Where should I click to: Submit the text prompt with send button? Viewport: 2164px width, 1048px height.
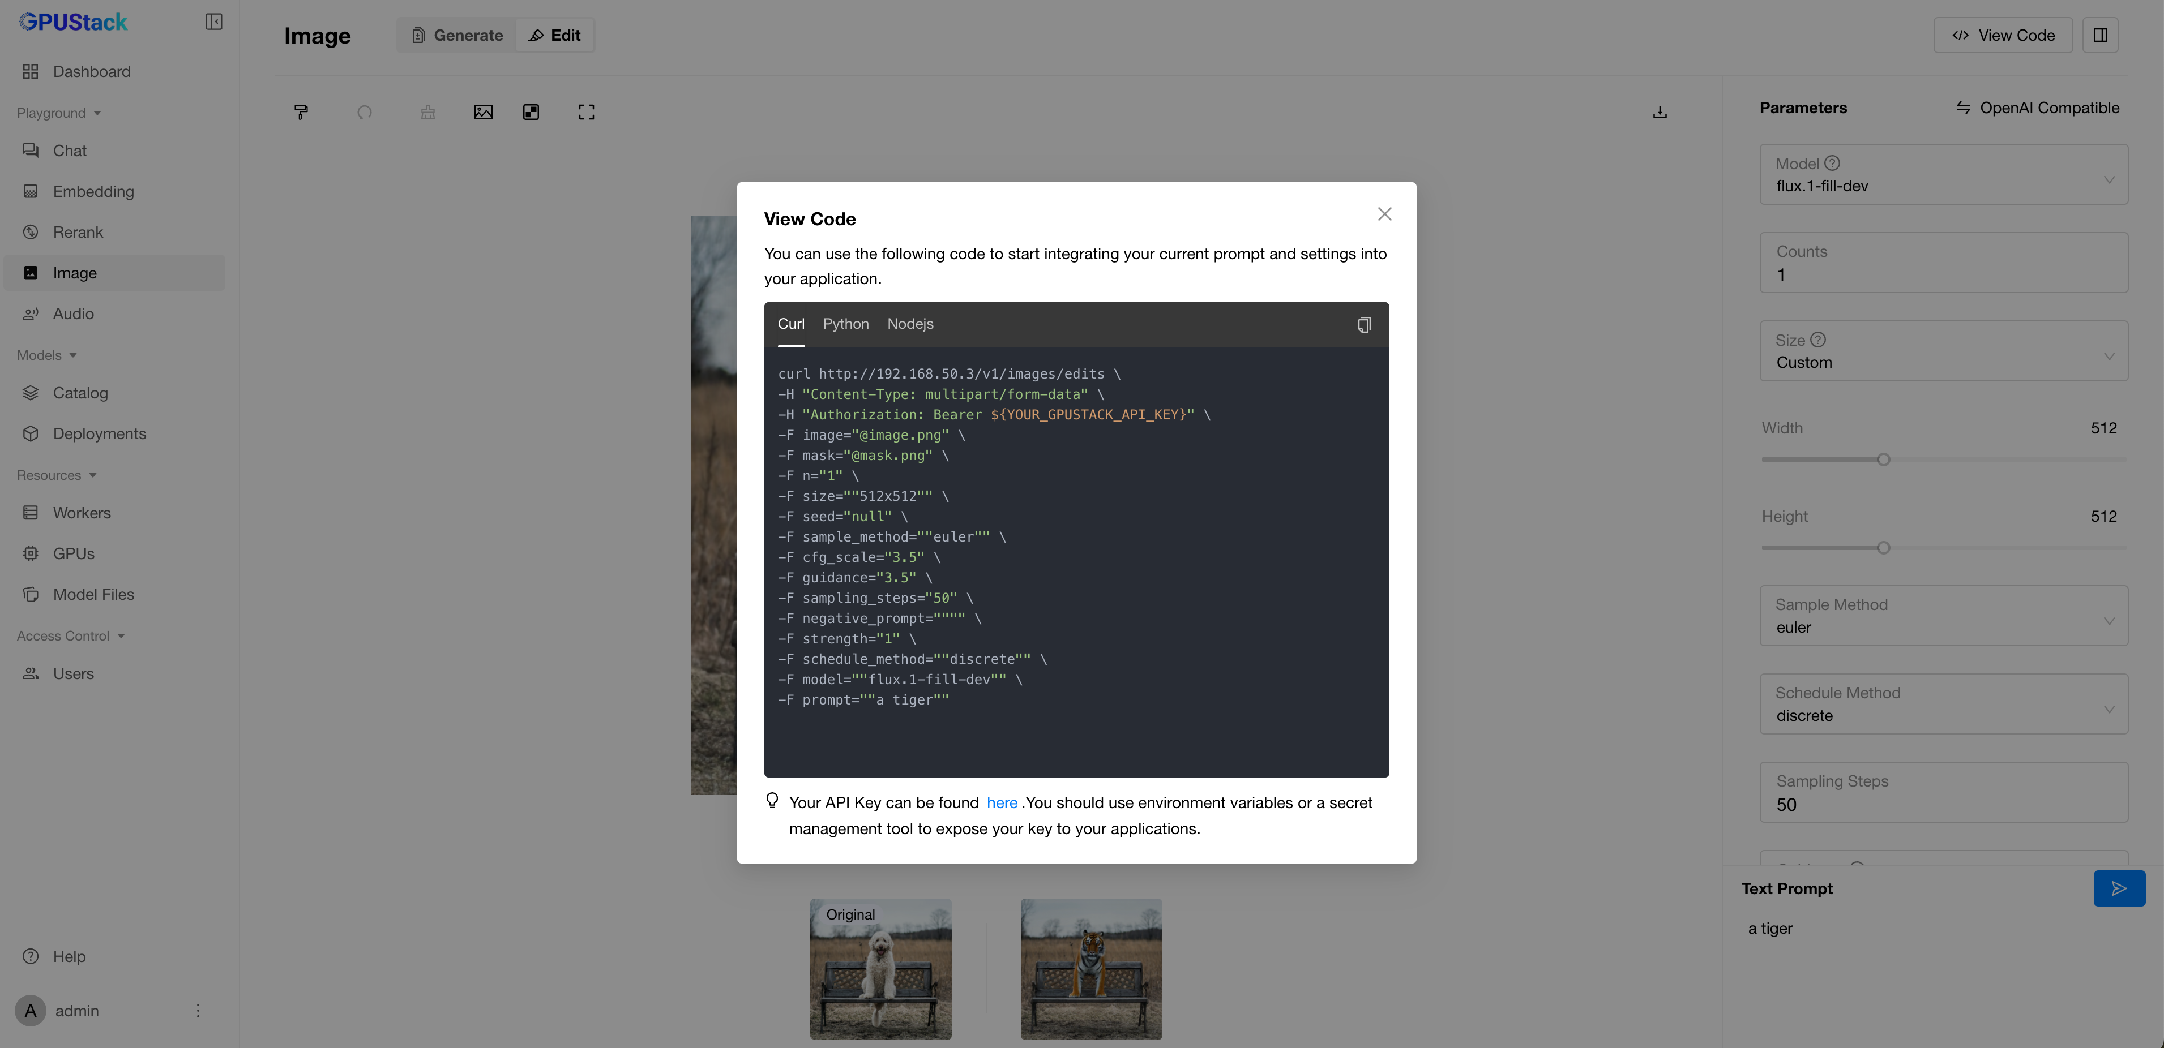[x=2119, y=888]
